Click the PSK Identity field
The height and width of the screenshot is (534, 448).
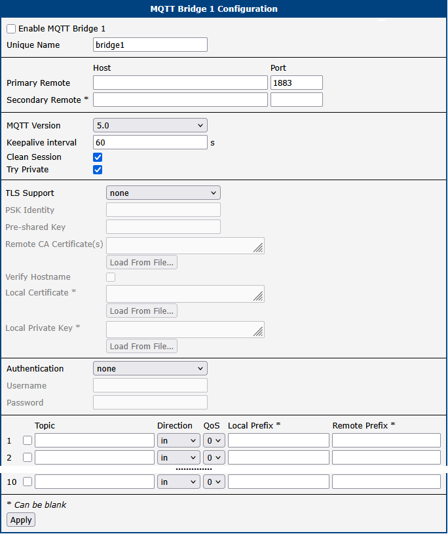pos(163,210)
